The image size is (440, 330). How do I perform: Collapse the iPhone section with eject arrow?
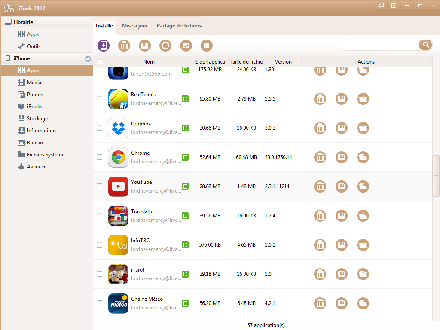[x=88, y=58]
